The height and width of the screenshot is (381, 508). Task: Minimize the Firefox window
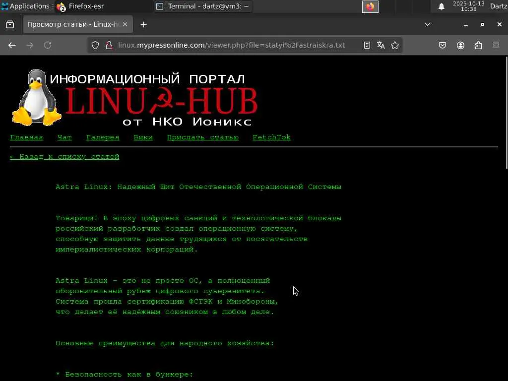[x=466, y=25]
